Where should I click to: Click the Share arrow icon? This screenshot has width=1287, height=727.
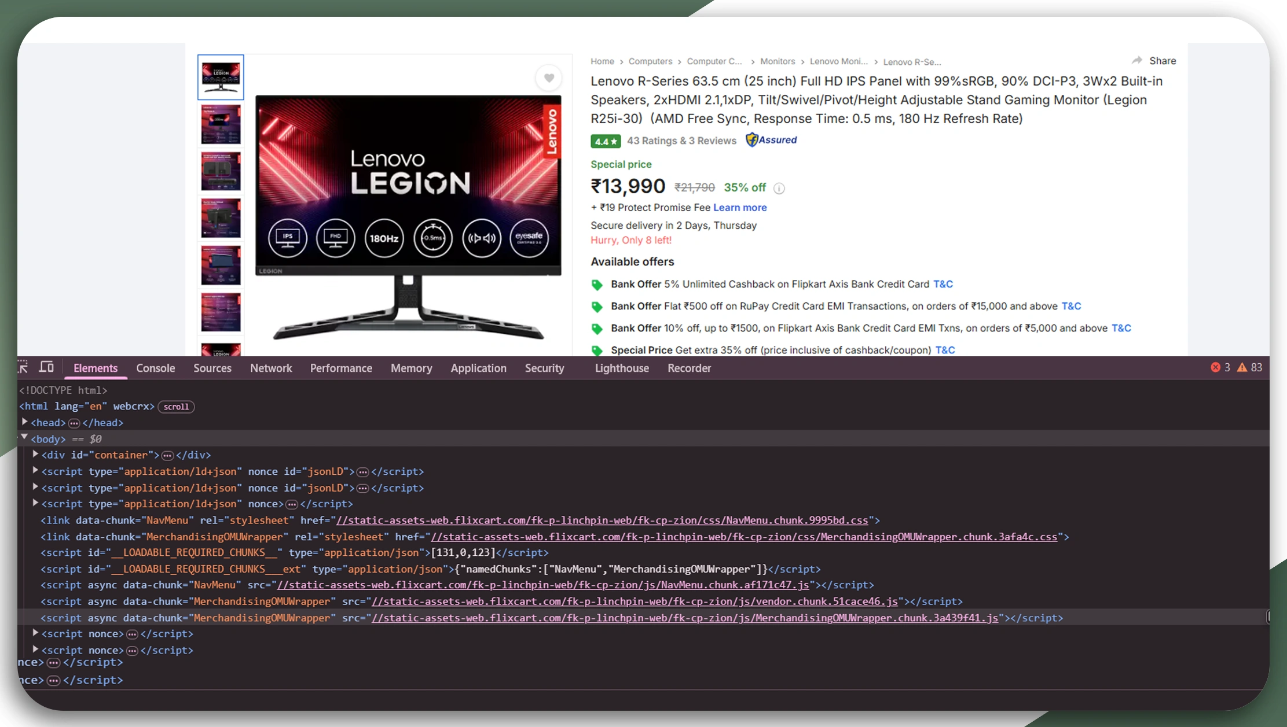point(1136,60)
